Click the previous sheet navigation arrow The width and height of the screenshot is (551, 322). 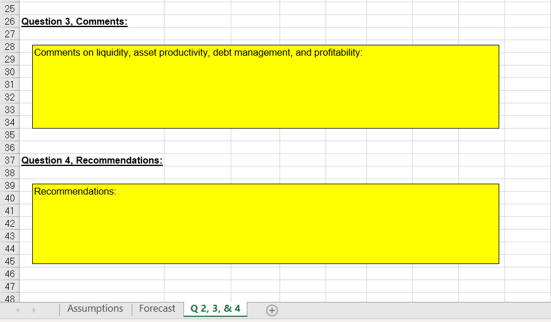coord(18,310)
